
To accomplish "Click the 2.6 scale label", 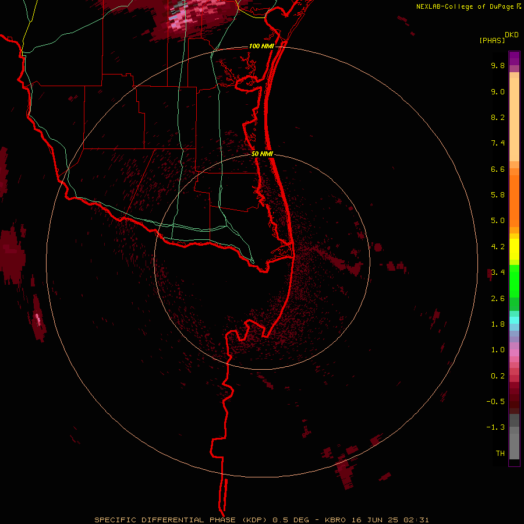I will click(x=498, y=299).
